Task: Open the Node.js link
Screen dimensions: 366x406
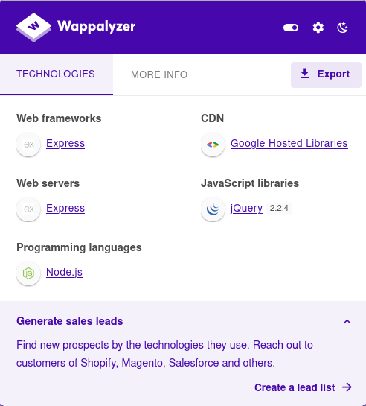Action: 65,272
